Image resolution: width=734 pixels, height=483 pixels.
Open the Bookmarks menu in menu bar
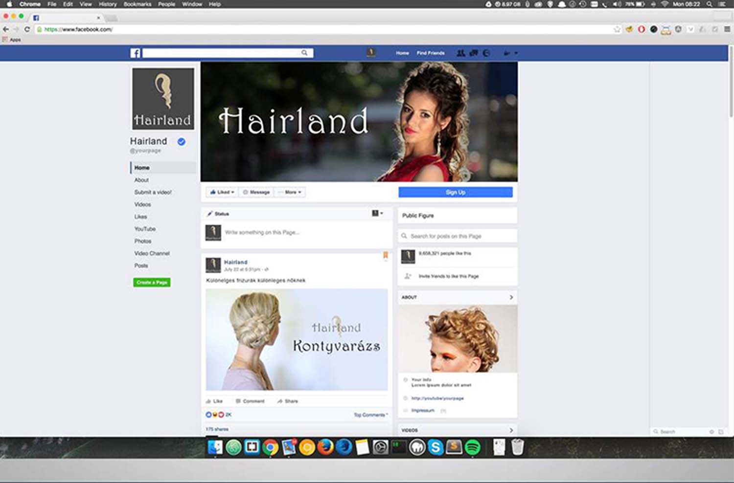tap(137, 4)
